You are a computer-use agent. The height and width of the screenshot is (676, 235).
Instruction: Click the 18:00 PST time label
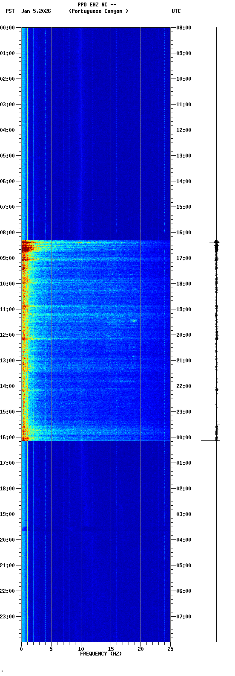(x=7, y=489)
